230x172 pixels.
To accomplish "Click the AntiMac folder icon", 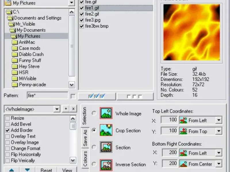I will (x=15, y=42).
